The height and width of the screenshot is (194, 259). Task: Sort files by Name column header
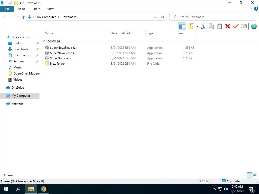[49, 33]
